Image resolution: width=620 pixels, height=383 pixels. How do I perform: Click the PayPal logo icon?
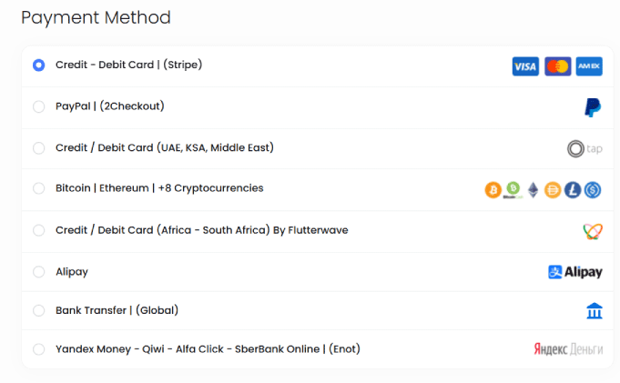[593, 108]
